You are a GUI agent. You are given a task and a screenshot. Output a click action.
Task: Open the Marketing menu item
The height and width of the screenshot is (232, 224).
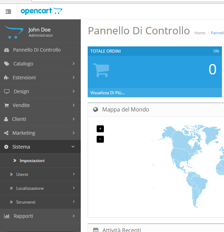[40, 133]
